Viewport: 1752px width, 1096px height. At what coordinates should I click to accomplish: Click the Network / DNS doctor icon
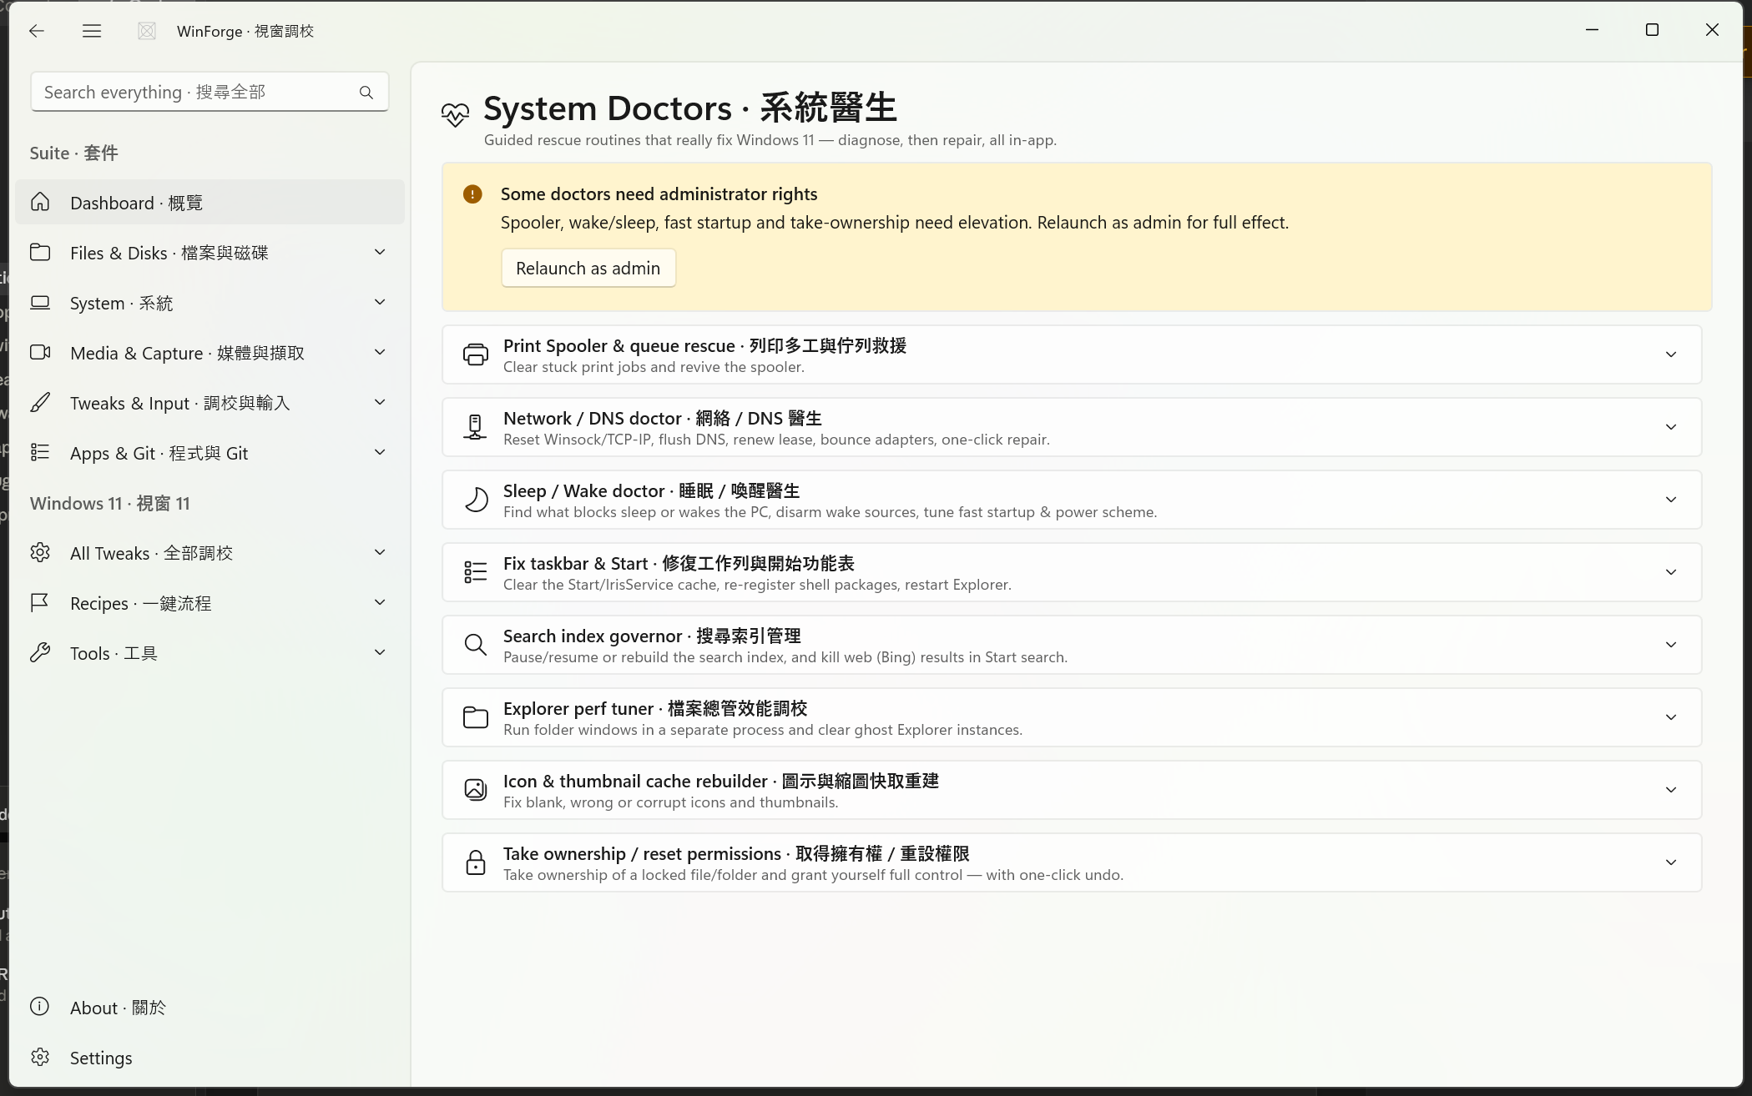coord(476,427)
